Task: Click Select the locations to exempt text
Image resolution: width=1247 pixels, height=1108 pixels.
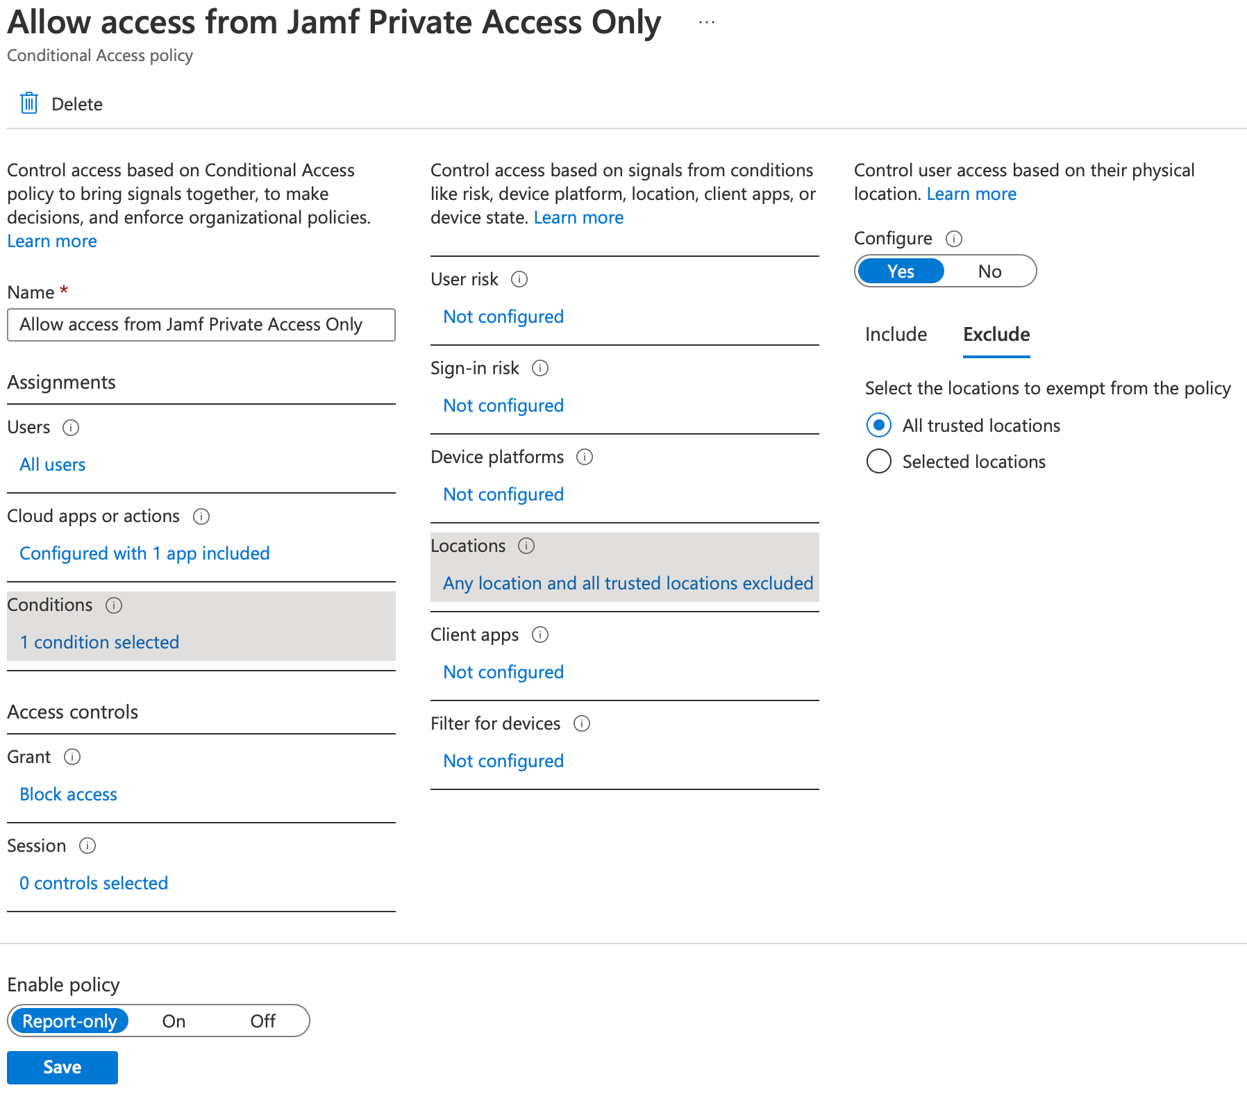Action: [1048, 388]
